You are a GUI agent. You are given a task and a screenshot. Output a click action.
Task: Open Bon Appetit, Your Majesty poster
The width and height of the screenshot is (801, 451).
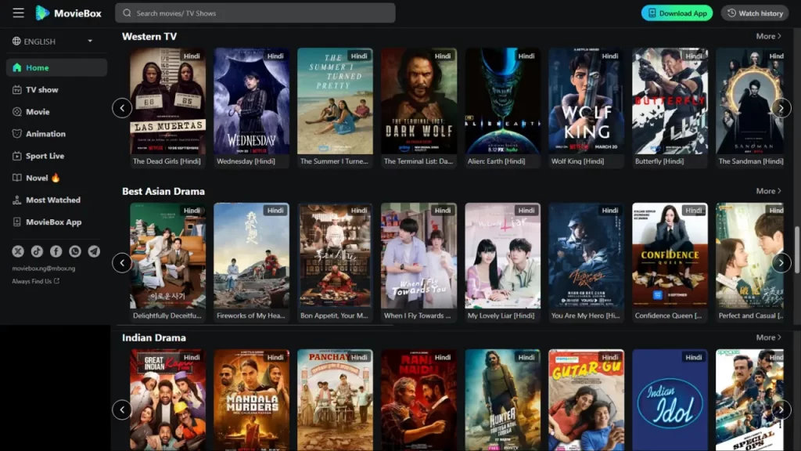(335, 256)
